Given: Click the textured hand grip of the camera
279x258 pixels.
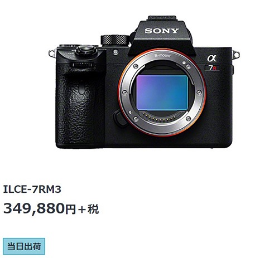Looking at the screenshot, I should (x=80, y=104).
